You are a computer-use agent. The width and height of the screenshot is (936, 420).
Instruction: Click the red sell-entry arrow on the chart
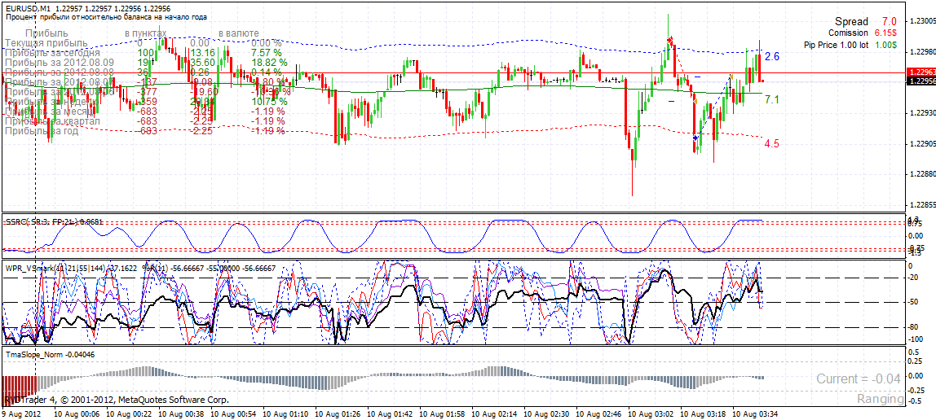[x=670, y=41]
